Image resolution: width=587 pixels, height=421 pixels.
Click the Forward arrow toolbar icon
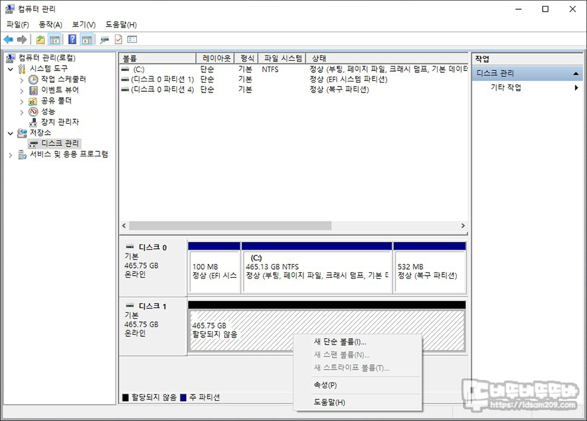pos(22,39)
